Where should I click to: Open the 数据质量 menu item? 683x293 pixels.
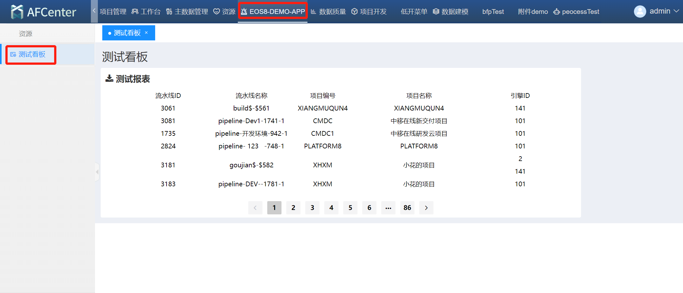point(328,12)
